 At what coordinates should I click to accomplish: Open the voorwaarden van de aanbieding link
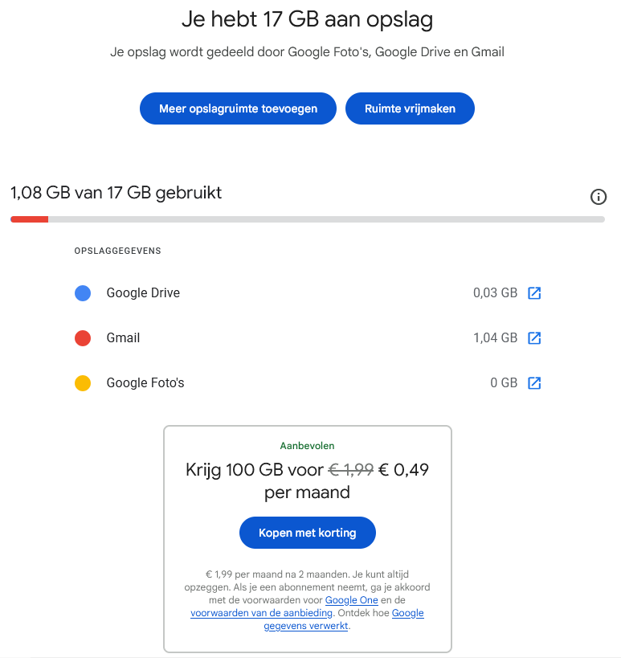[x=260, y=612]
